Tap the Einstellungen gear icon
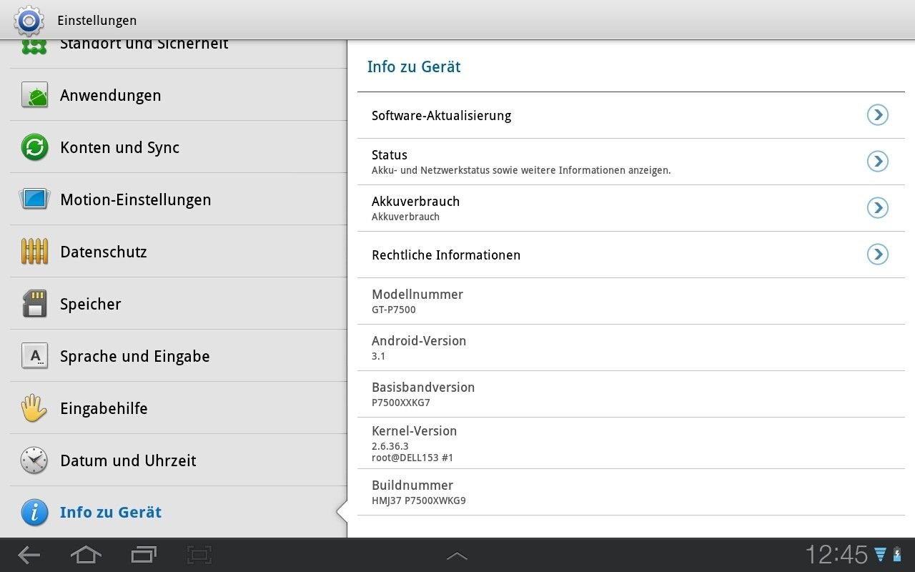Viewport: 915px width, 572px height. [29, 21]
